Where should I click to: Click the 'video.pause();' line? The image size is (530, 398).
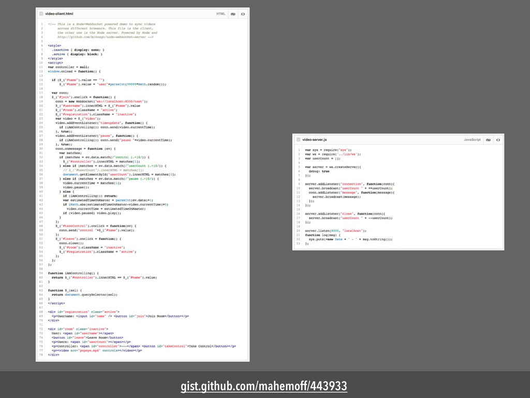click(x=76, y=187)
